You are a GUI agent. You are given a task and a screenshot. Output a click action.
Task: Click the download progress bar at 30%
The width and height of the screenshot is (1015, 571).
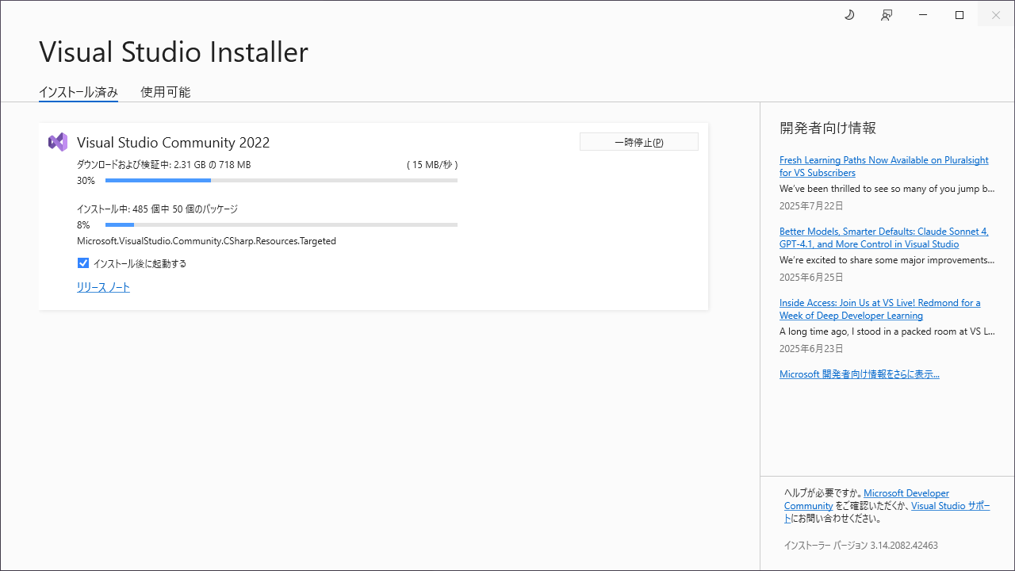click(282, 181)
